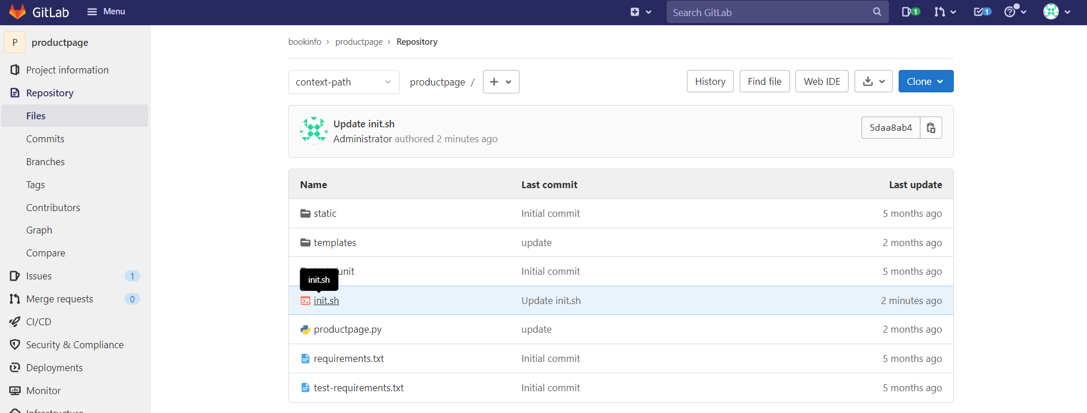
Task: Open the Web IDE
Action: [822, 81]
